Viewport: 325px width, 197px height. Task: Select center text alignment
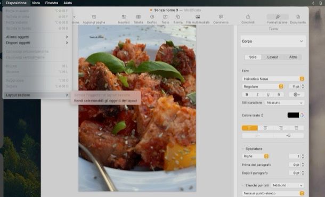pos(265,128)
